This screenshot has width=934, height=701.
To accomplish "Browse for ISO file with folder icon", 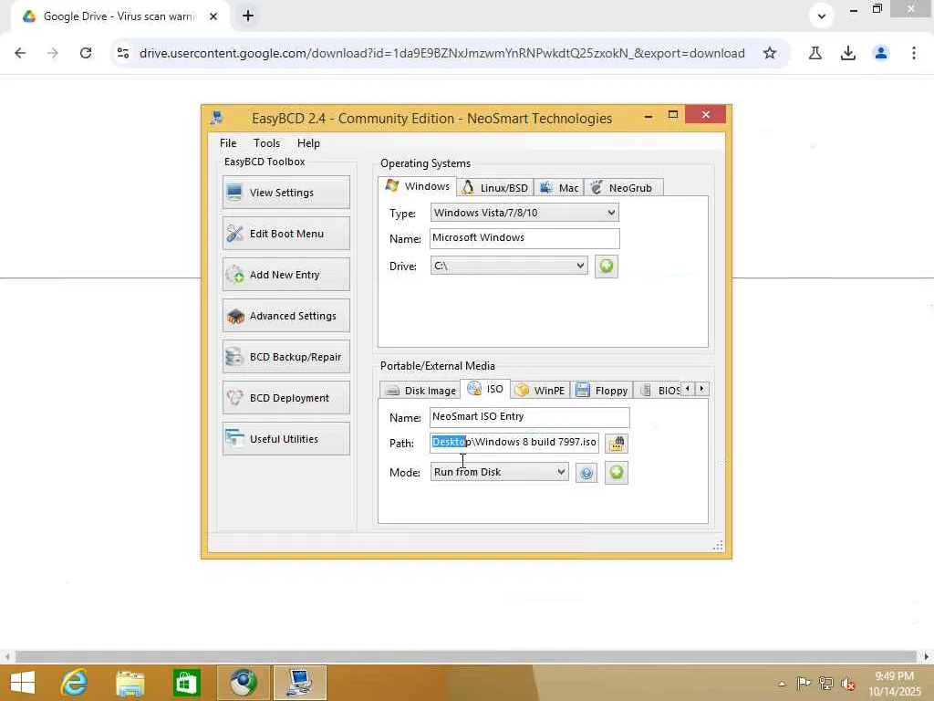I will pyautogui.click(x=617, y=444).
